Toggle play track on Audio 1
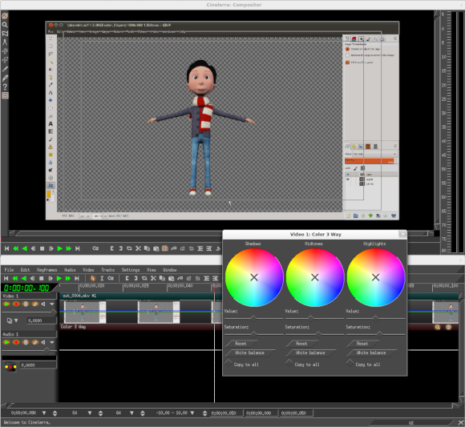This screenshot has width=465, height=427. (6, 342)
